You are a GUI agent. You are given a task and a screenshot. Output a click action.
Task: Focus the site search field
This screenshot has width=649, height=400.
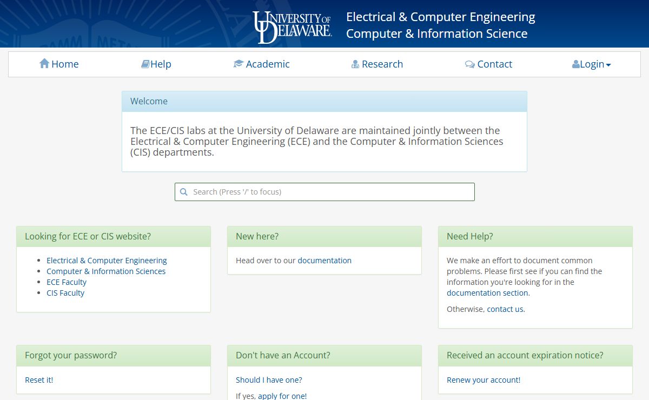325,192
